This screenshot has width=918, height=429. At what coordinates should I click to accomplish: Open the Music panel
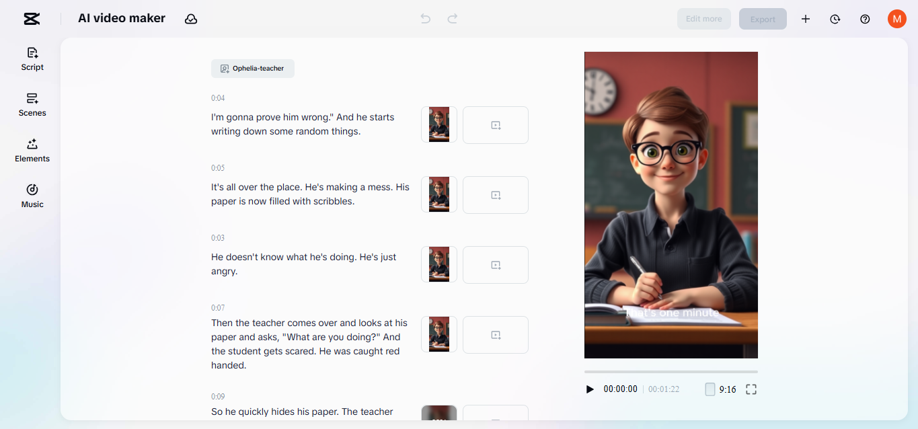32,196
